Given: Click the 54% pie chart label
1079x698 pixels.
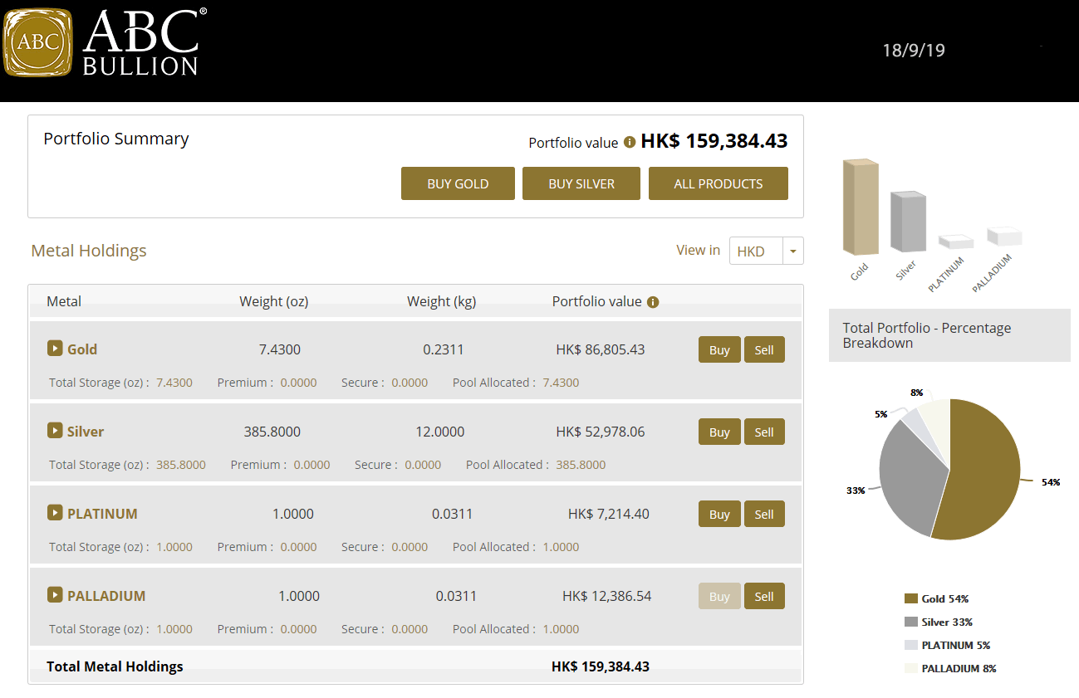Looking at the screenshot, I should [x=1051, y=482].
